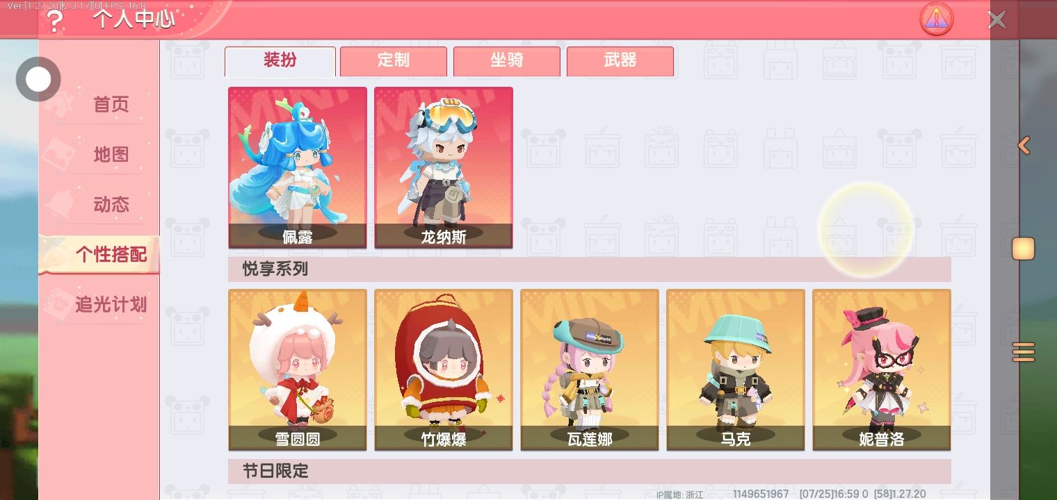Close the personal center with X

click(x=997, y=19)
